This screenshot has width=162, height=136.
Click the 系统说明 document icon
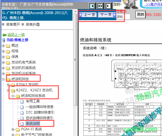point(22,124)
